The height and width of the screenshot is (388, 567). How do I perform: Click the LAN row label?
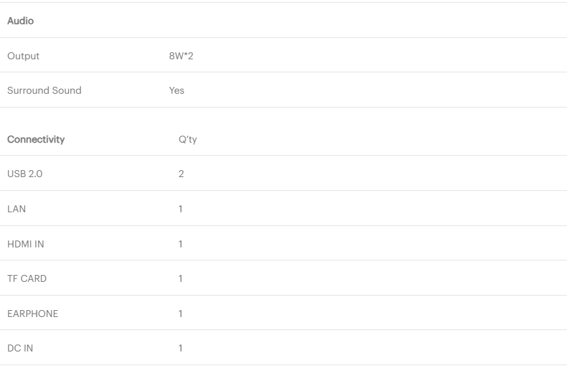tap(16, 209)
